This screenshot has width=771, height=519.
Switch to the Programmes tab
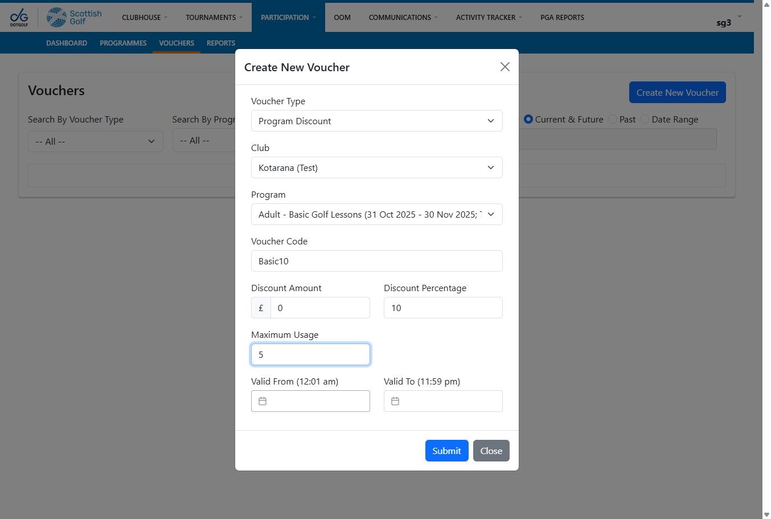[x=123, y=43]
